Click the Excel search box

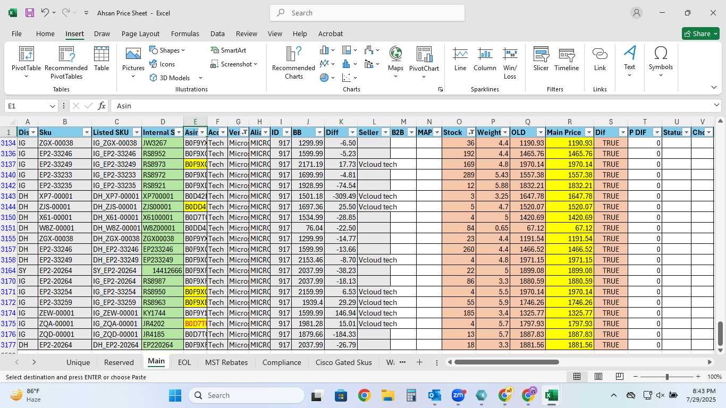coord(367,13)
